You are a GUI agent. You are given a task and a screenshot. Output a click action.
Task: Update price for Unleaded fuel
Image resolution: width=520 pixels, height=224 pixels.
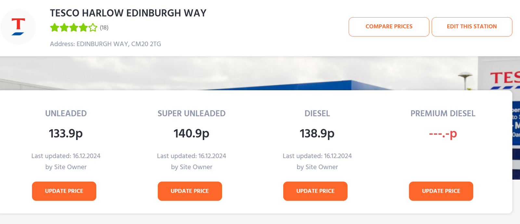click(x=64, y=191)
